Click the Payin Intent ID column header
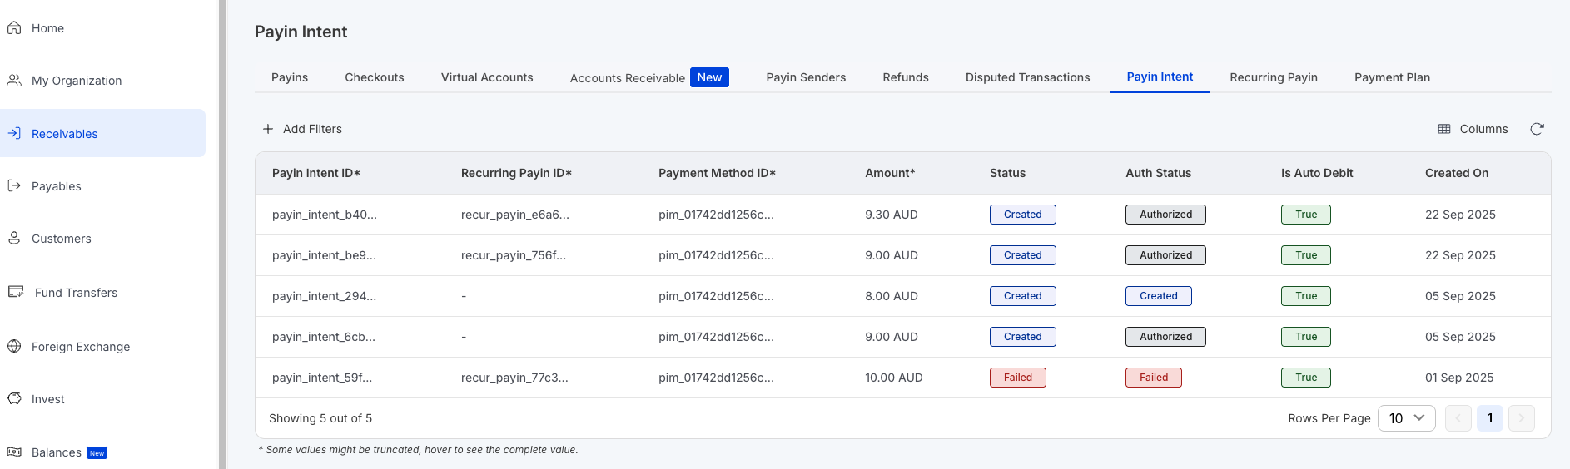This screenshot has width=1570, height=469. pyautogui.click(x=316, y=173)
